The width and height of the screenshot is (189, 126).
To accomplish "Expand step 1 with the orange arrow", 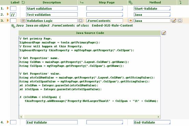I will (8, 8).
